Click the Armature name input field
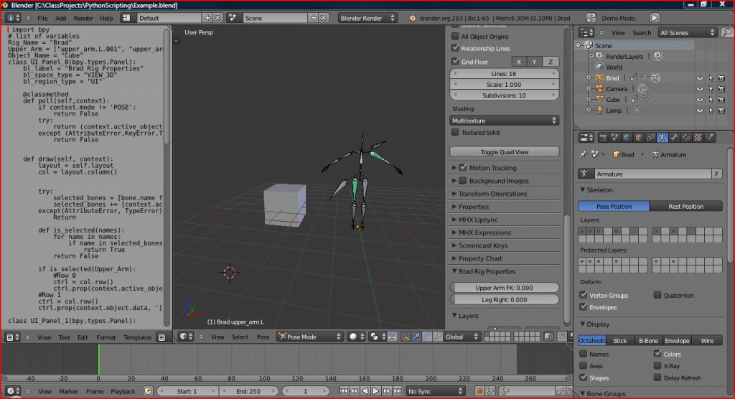Viewport: 735px width, 399px height. click(x=653, y=174)
